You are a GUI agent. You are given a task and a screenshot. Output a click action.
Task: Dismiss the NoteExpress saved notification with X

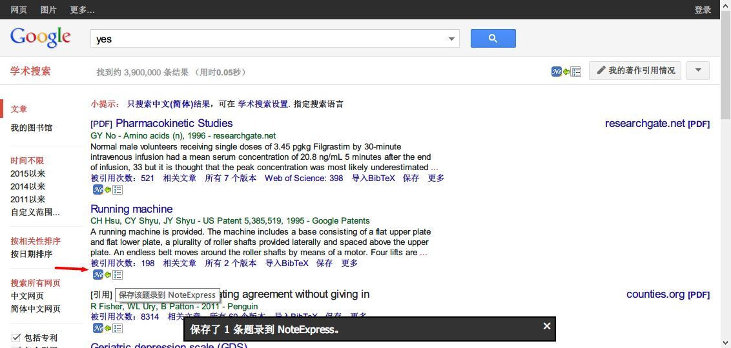pos(547,326)
